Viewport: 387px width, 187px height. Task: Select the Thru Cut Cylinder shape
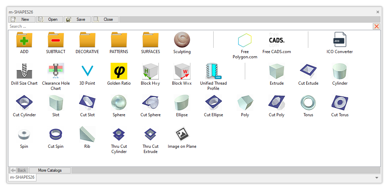(x=119, y=134)
